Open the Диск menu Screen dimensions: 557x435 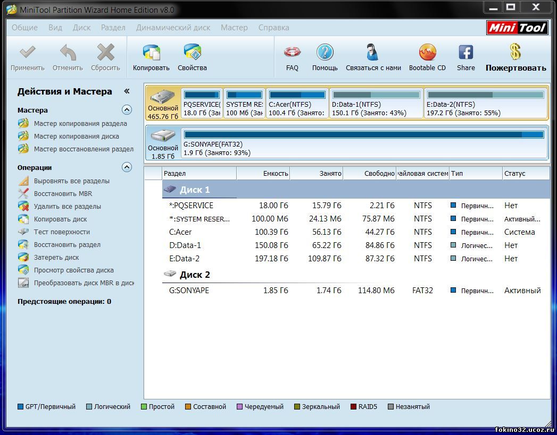click(82, 27)
